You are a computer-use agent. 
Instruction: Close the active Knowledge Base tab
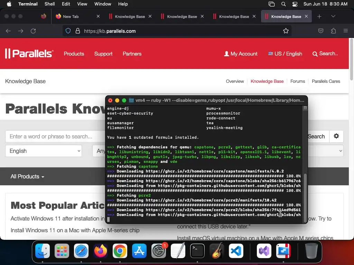click(306, 17)
